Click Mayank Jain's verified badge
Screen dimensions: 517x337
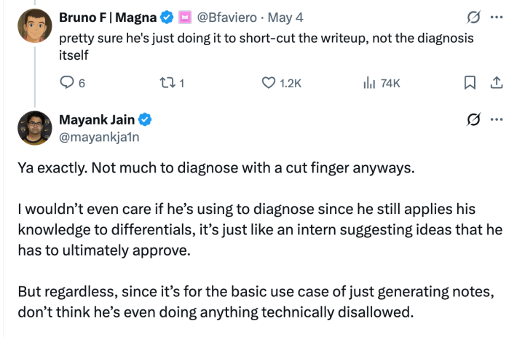[x=146, y=119]
